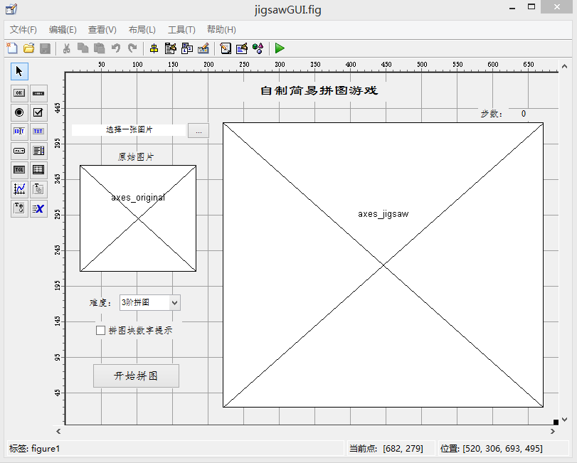577x463 pixels.
Task: Open the 工具(T) menu
Action: (x=181, y=29)
